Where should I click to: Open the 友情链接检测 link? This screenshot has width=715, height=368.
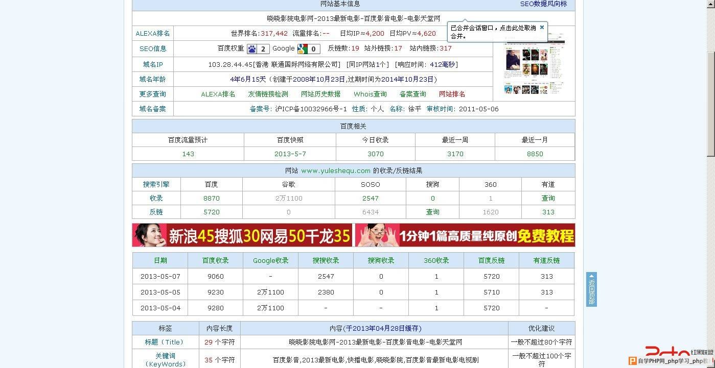coord(268,94)
